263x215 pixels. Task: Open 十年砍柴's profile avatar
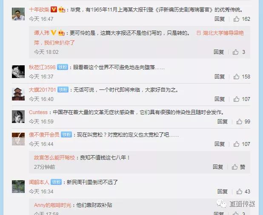pos(18,14)
